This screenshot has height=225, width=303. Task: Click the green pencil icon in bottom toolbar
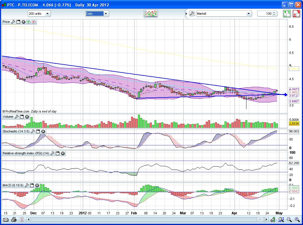(x=273, y=220)
